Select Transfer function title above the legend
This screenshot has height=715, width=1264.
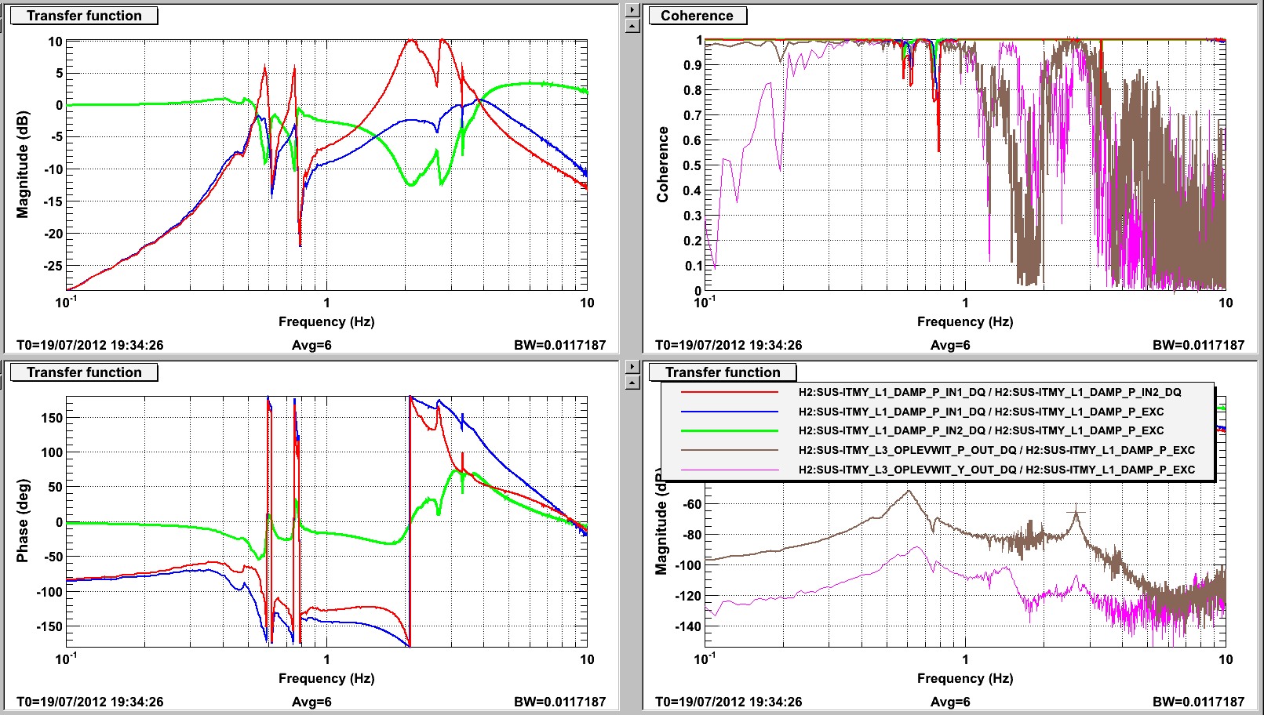[x=723, y=372]
